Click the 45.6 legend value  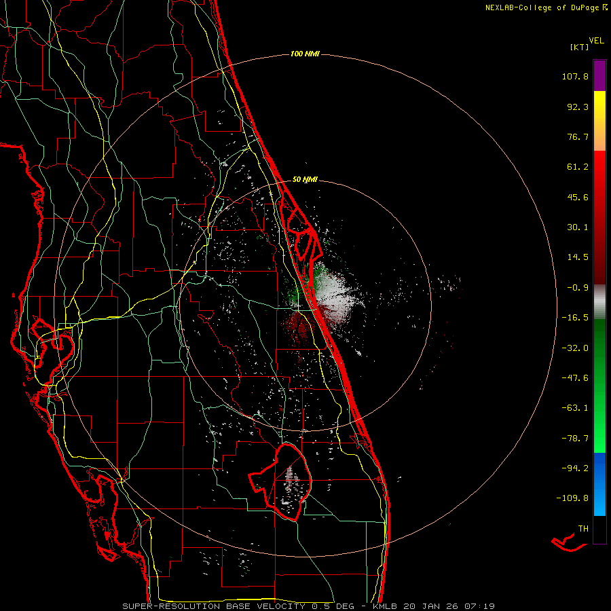578,197
